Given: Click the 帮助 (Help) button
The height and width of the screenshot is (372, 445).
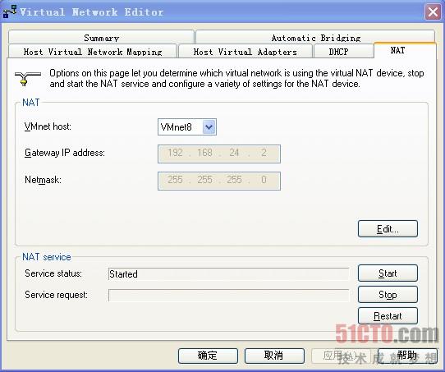Looking at the screenshot, I should coord(407,356).
